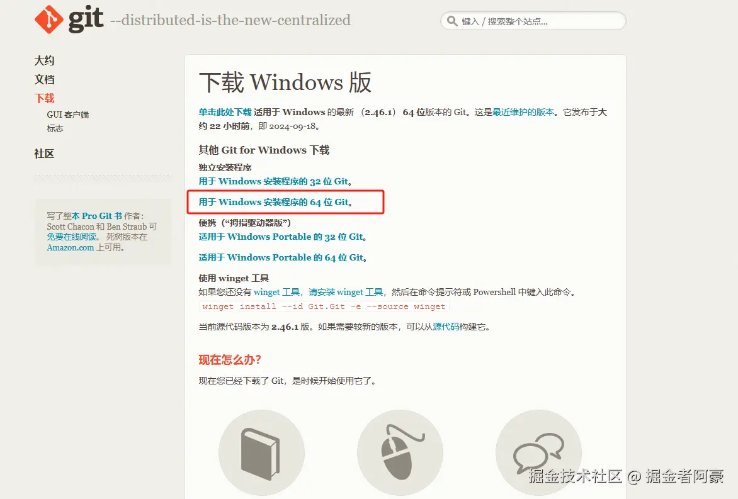Open 最近维护的版本 link
Image resolution: width=738 pixels, height=499 pixels.
click(x=523, y=112)
